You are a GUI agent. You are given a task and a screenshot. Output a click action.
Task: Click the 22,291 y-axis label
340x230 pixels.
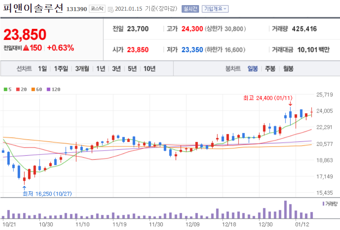point(324,127)
